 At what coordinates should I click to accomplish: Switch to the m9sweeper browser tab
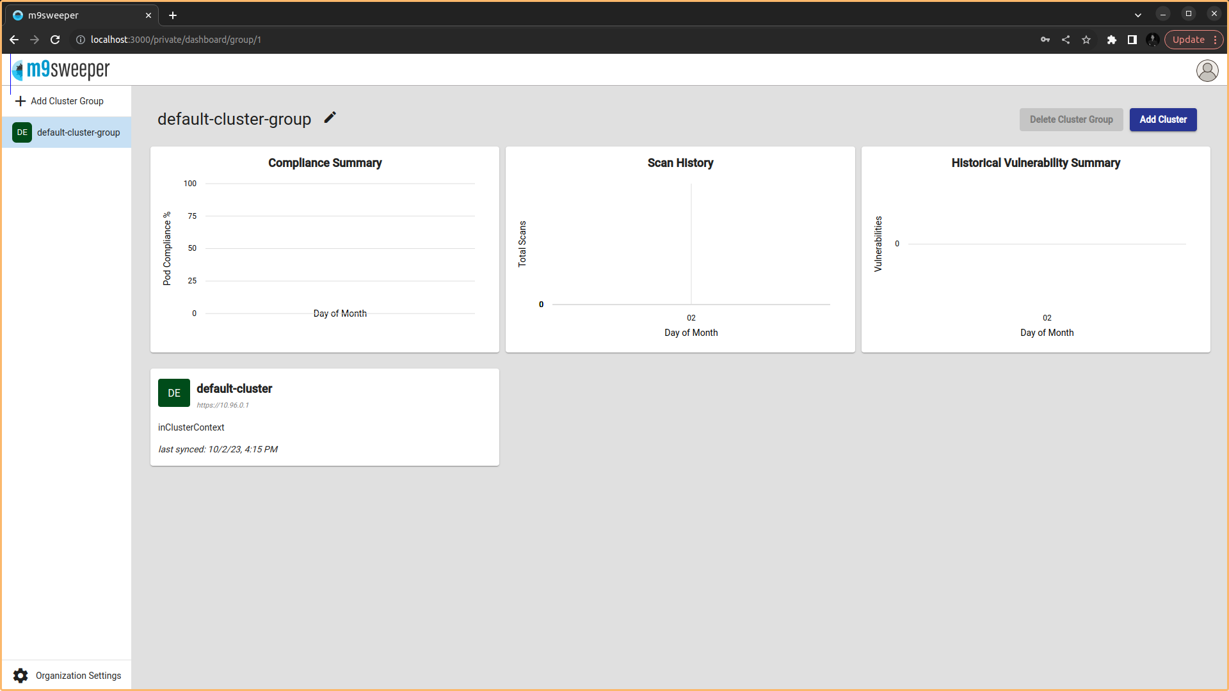77,15
